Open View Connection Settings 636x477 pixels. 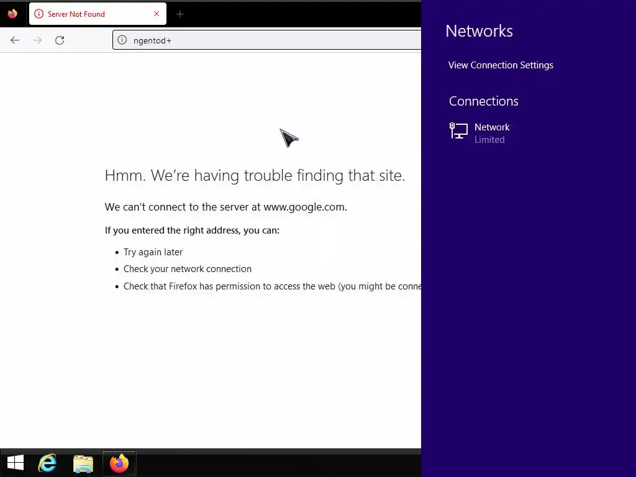point(501,65)
